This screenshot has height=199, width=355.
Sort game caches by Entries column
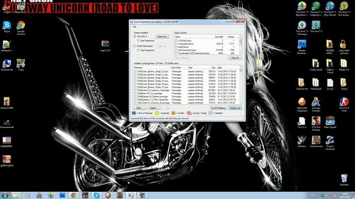[x=231, y=37]
